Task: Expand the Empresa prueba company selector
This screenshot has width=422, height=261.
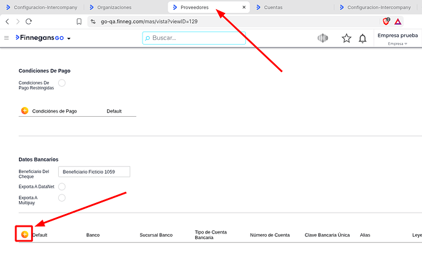Action: tap(398, 39)
